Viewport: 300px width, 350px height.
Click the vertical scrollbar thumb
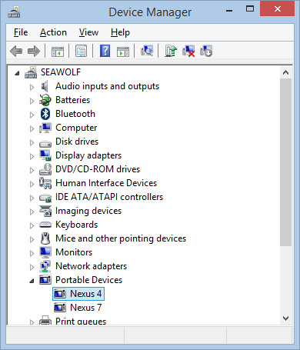[x=285, y=162]
